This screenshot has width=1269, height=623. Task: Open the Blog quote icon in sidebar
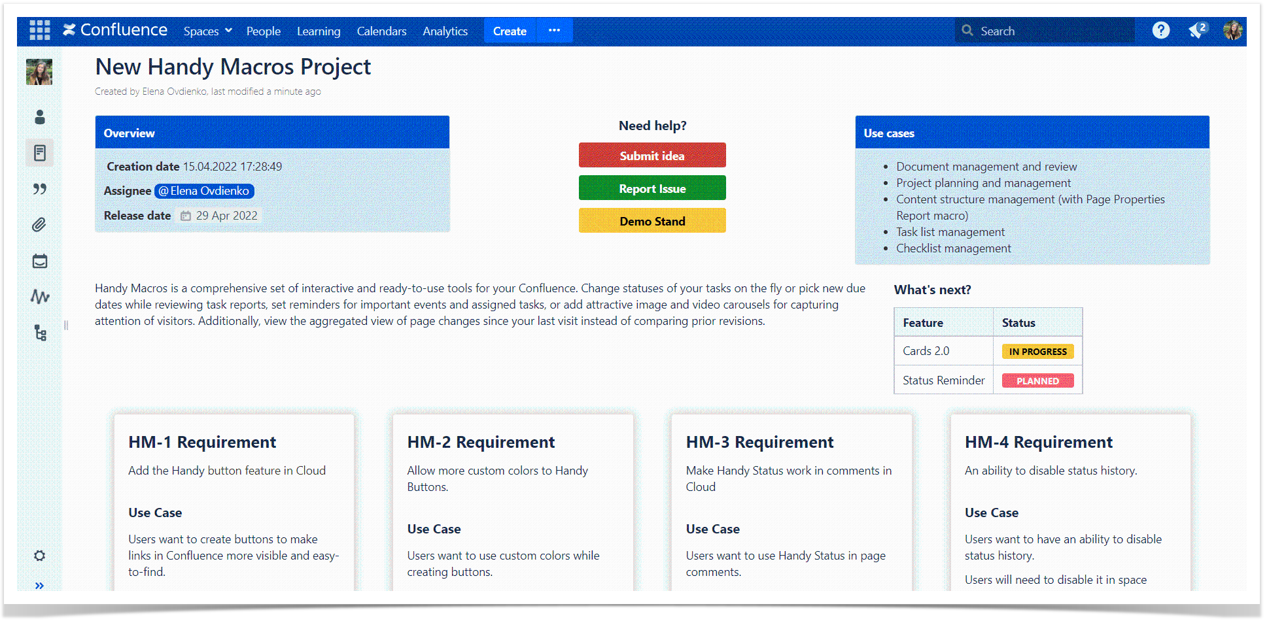point(40,189)
